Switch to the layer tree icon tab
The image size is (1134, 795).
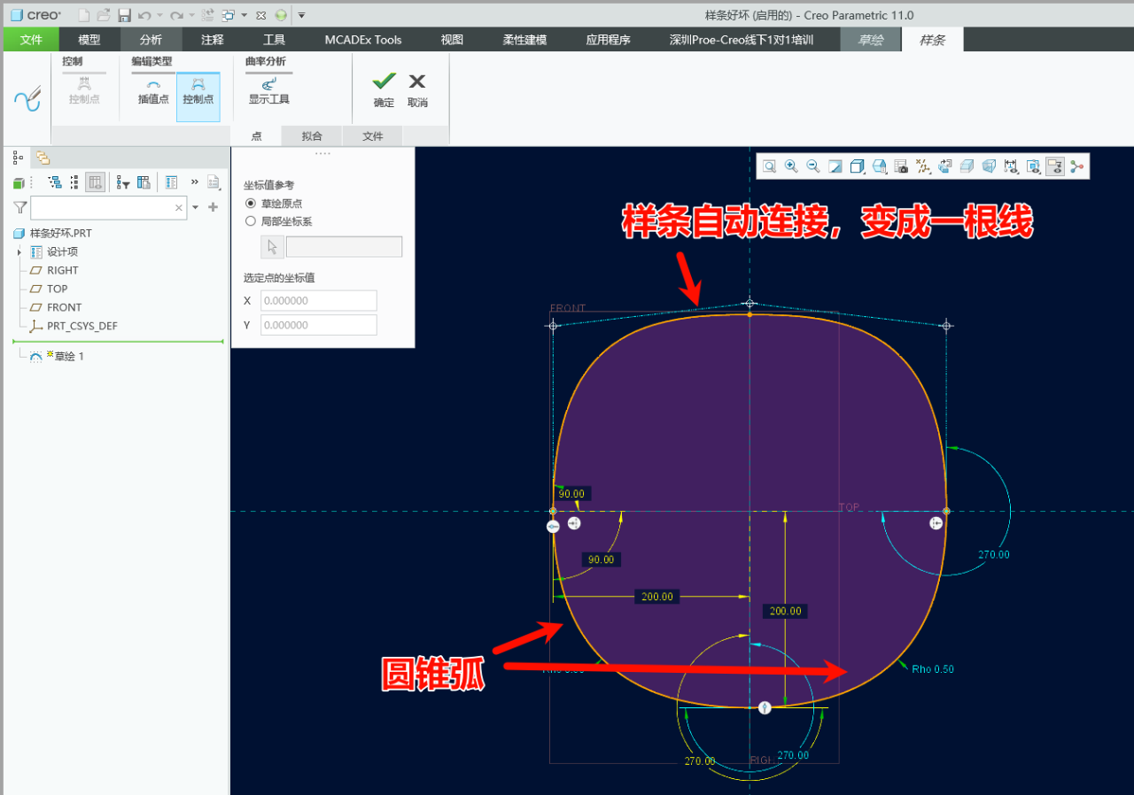coord(42,158)
